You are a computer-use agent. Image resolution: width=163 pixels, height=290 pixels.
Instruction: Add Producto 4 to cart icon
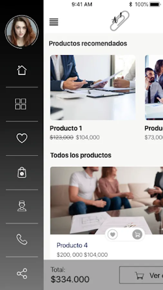point(137,235)
